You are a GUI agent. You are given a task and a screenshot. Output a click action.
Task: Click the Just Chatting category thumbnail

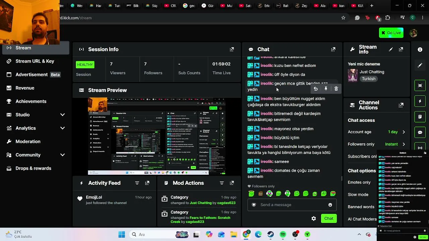click(x=353, y=75)
